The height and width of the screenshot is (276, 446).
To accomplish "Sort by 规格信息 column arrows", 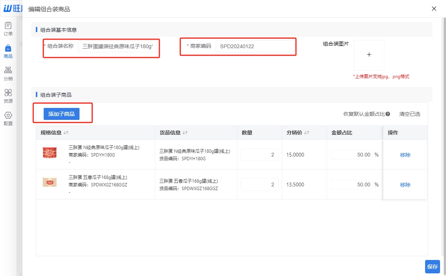I will 66,133.
